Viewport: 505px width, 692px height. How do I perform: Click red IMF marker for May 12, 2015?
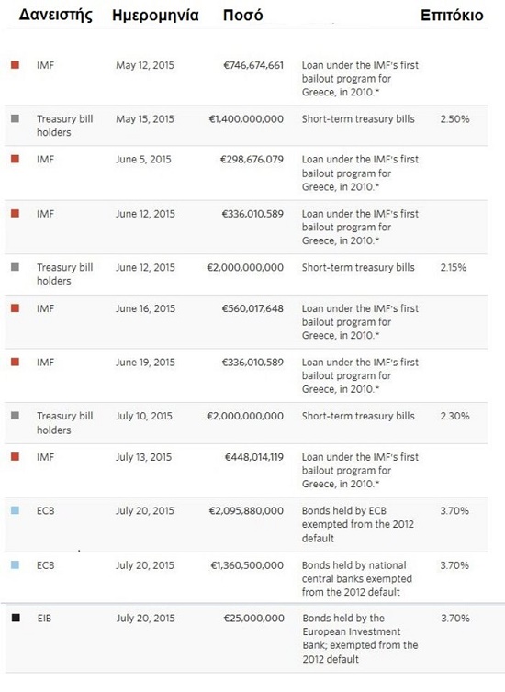15,65
